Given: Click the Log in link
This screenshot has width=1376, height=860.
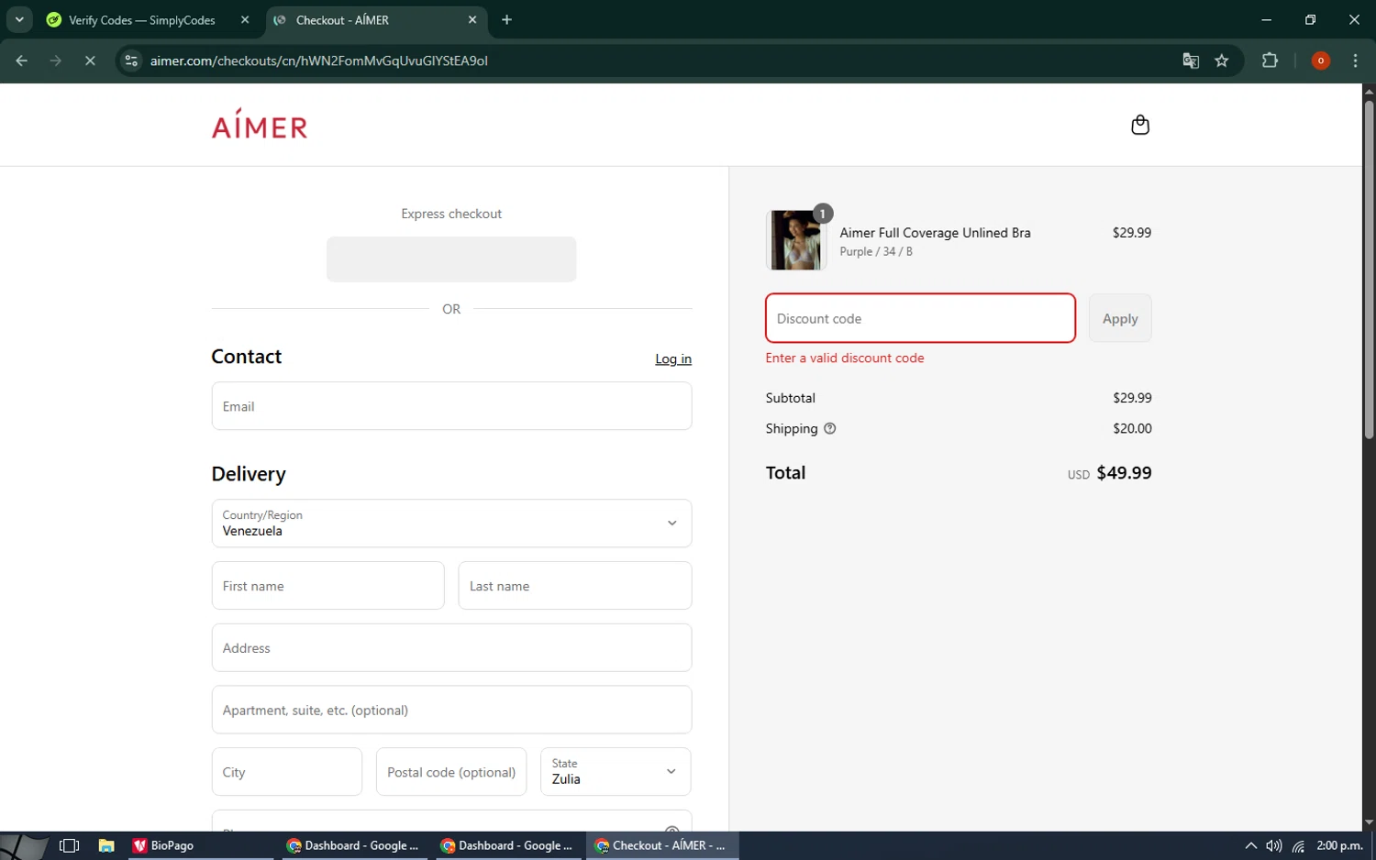Looking at the screenshot, I should click(673, 358).
